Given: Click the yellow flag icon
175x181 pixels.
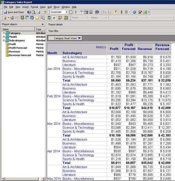Looking at the screenshot, I should pyautogui.click(x=116, y=12).
